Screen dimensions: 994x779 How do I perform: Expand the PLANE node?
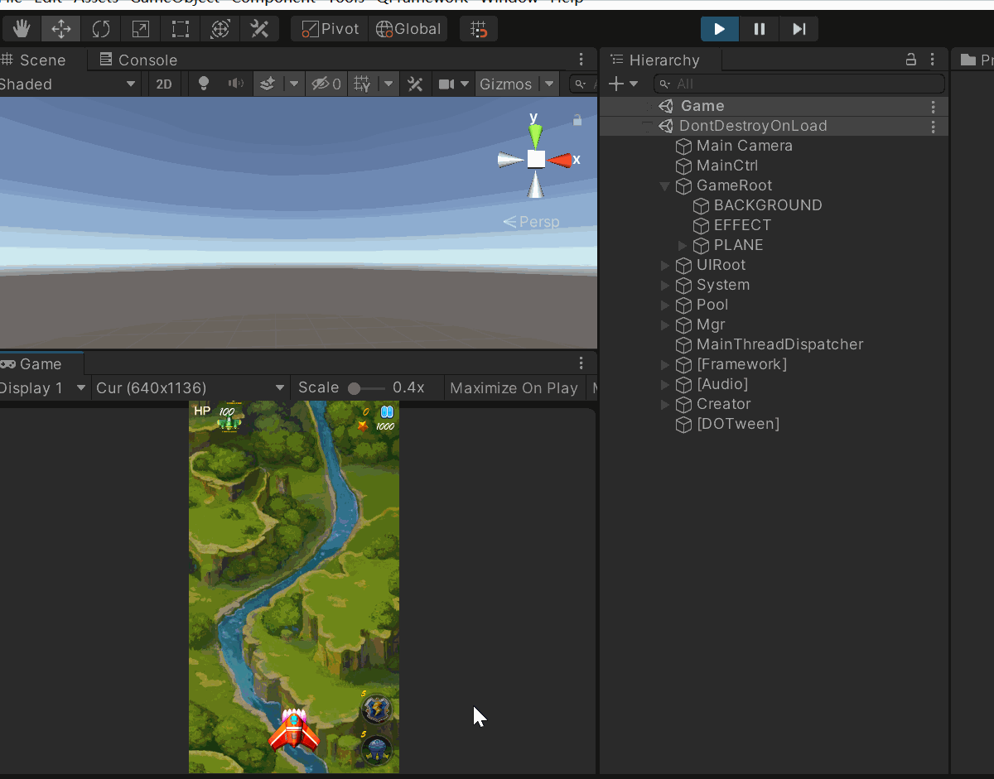tap(683, 246)
